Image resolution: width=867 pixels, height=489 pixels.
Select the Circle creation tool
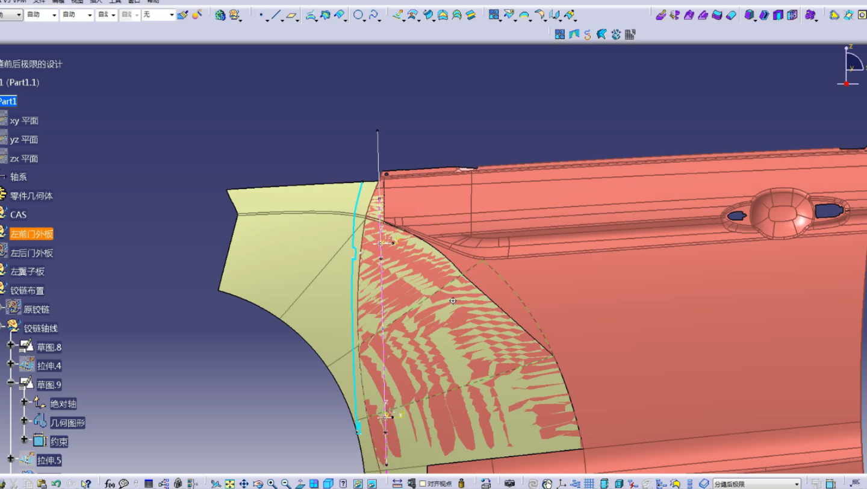point(358,15)
